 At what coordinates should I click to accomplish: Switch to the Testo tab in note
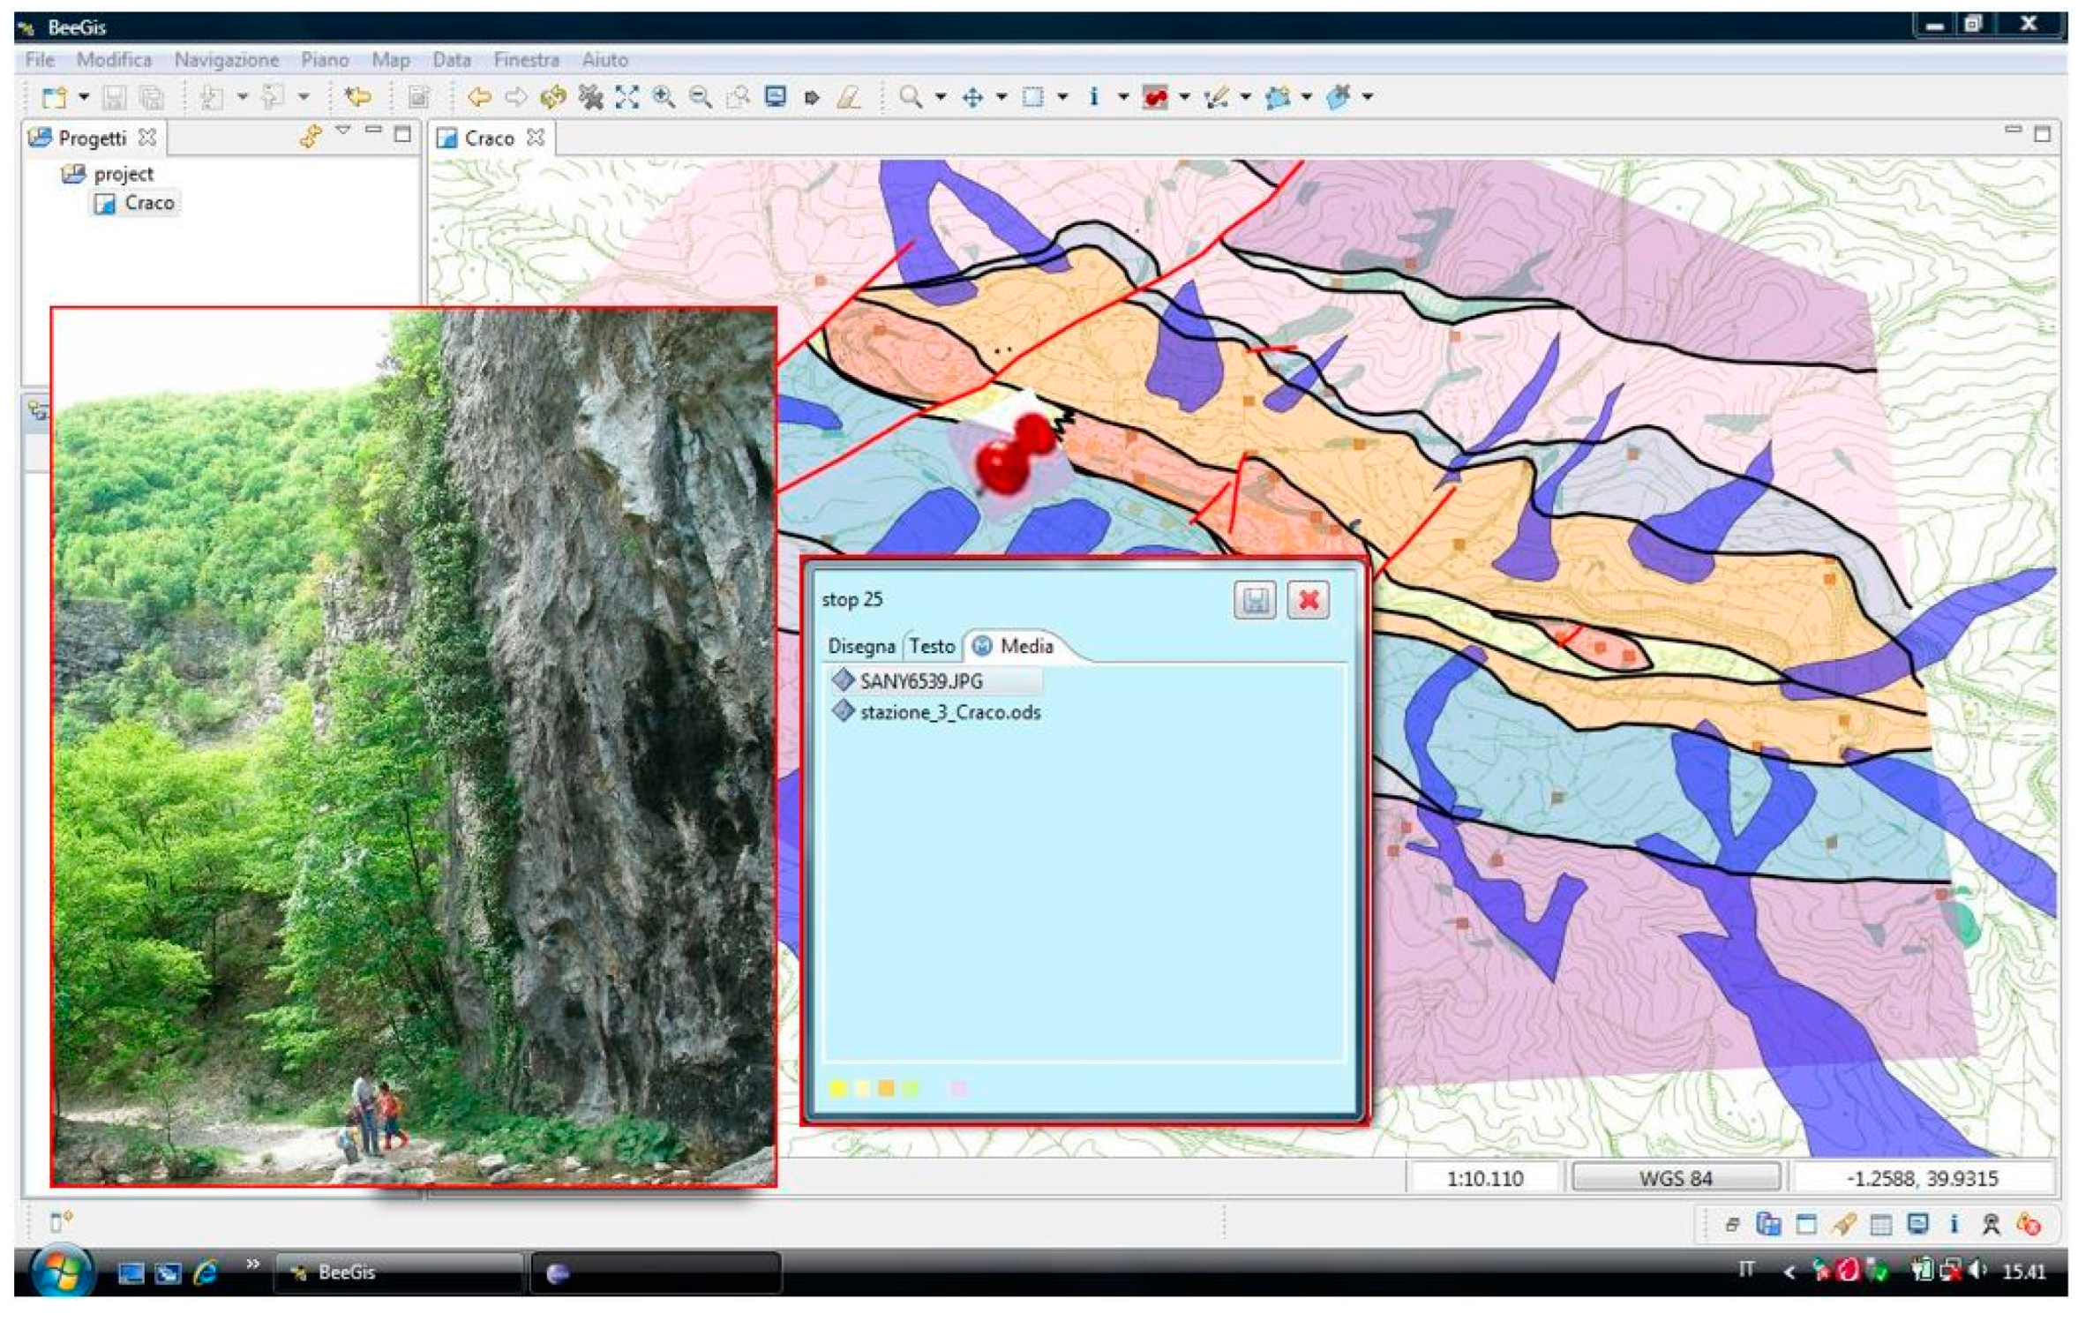coord(932,647)
